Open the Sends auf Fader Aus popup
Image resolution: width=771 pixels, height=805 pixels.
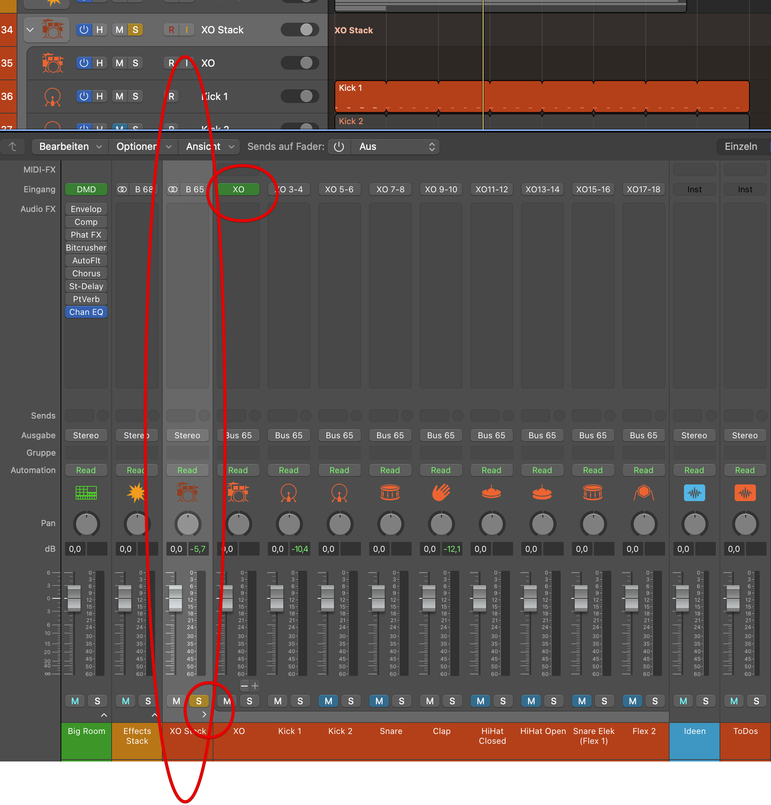coord(396,146)
